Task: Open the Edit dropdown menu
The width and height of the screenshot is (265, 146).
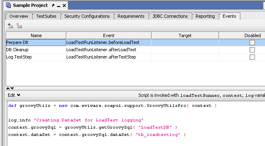Action: pos(14,95)
